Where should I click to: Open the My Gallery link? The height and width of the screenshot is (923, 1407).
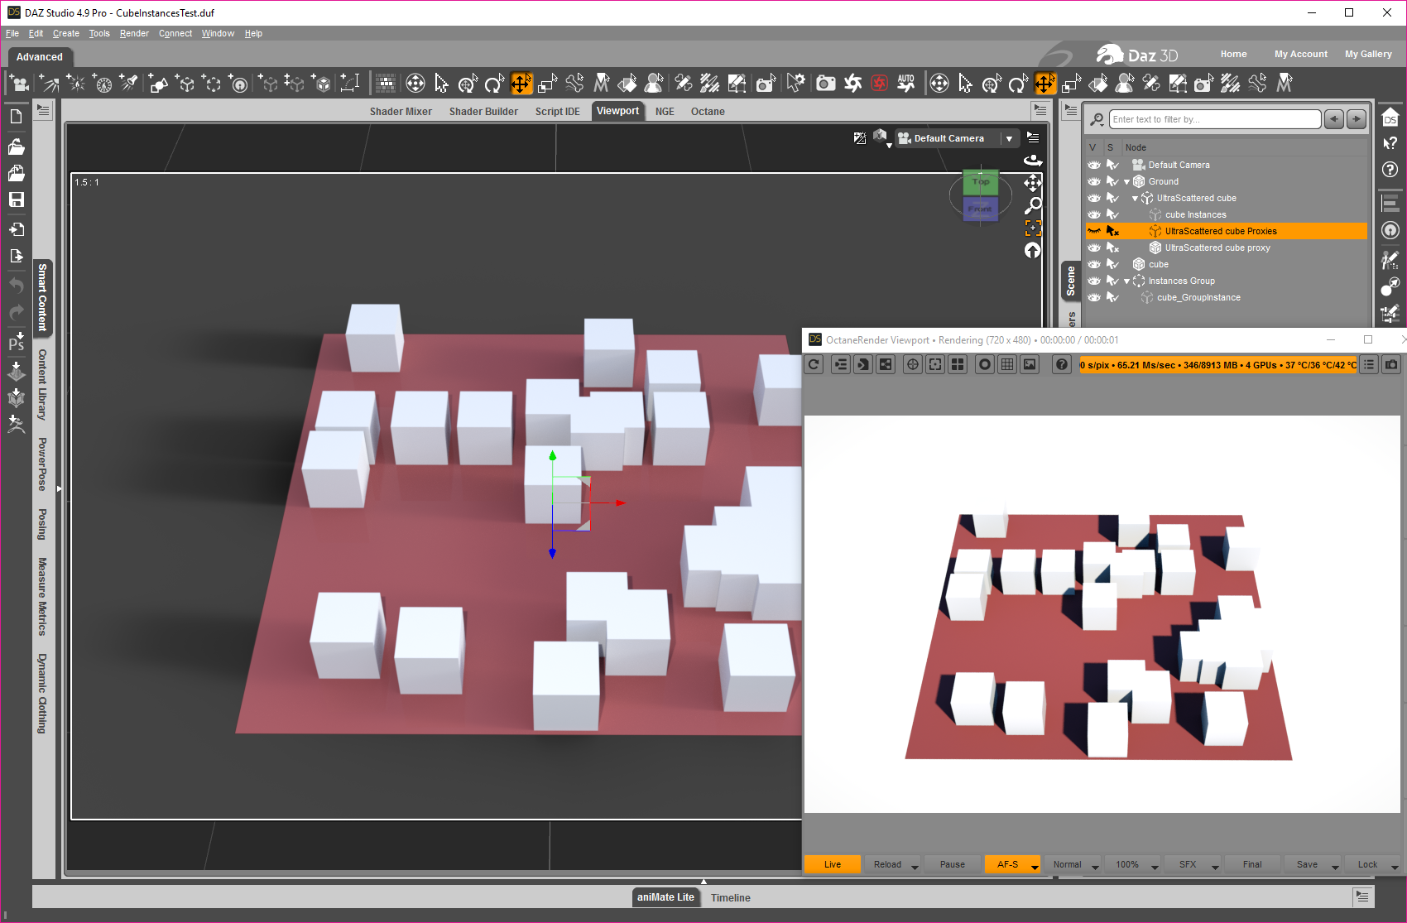pyautogui.click(x=1368, y=55)
